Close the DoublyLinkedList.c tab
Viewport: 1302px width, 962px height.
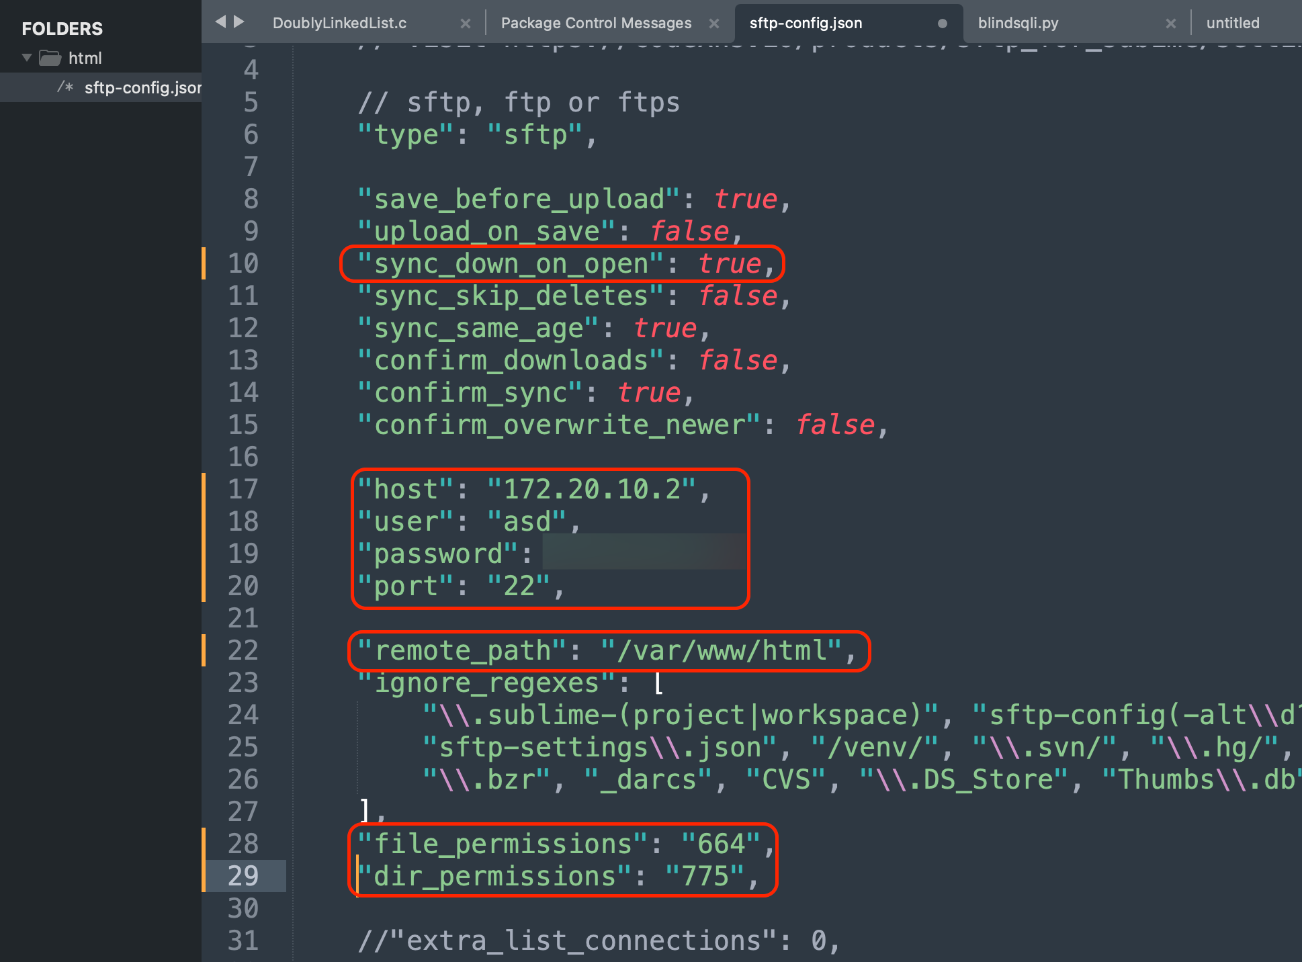(465, 24)
